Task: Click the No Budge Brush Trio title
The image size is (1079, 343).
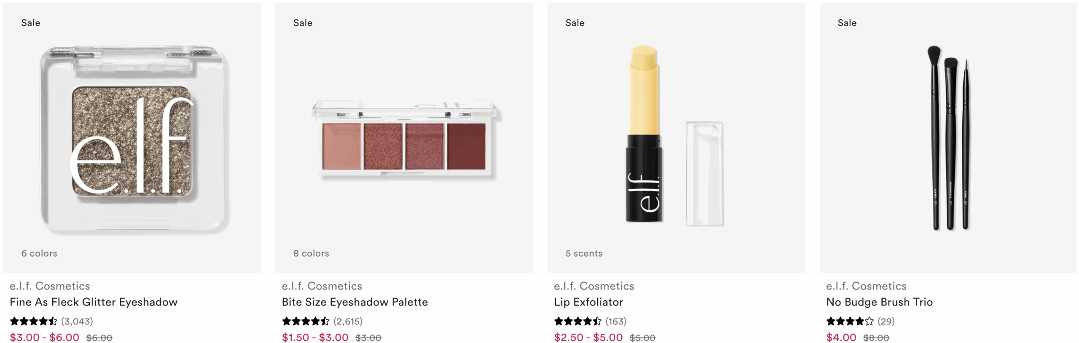Action: click(879, 302)
